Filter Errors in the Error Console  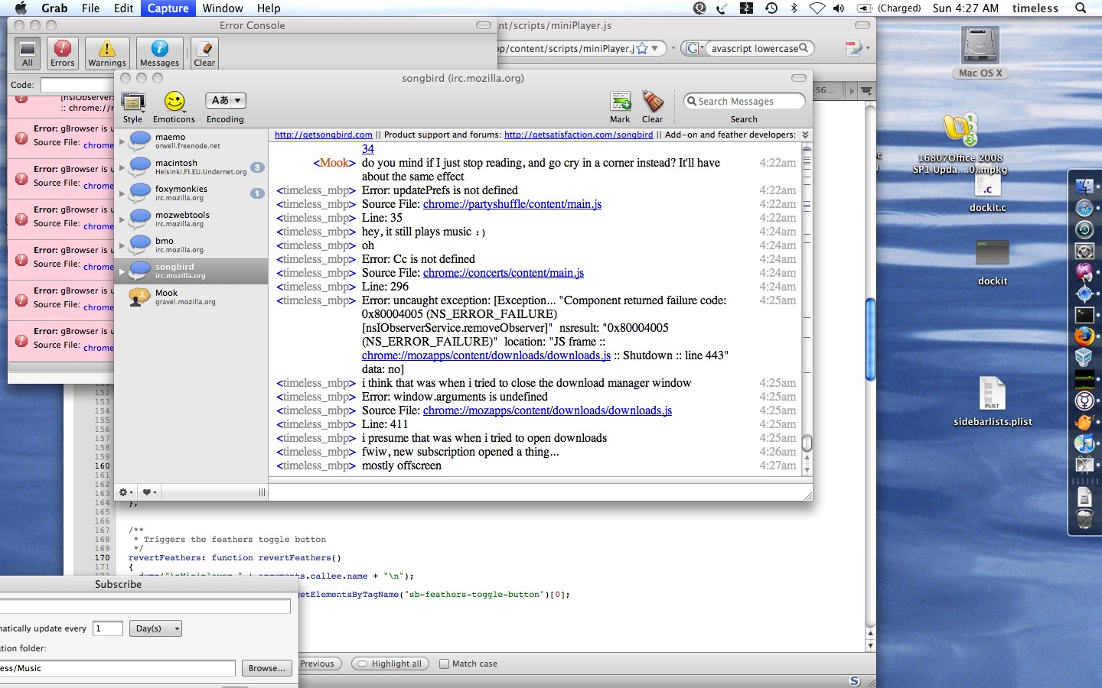[63, 54]
